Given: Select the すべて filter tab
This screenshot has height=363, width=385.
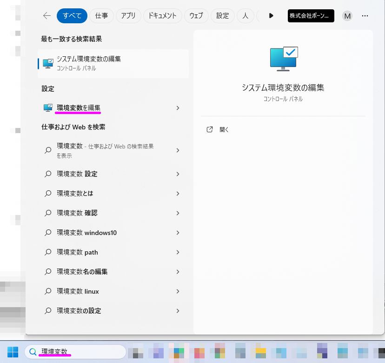Looking at the screenshot, I should [x=72, y=16].
